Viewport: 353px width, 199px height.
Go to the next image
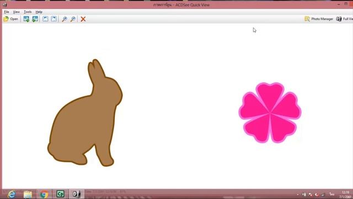coord(35,19)
